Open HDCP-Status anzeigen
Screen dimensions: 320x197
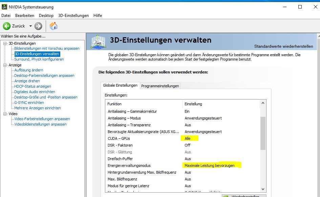point(33,86)
